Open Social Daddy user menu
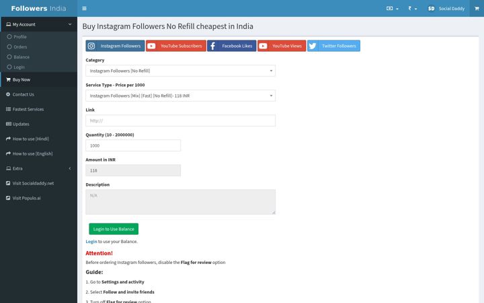Image resolution: width=484 pixels, height=303 pixels. coord(446,8)
